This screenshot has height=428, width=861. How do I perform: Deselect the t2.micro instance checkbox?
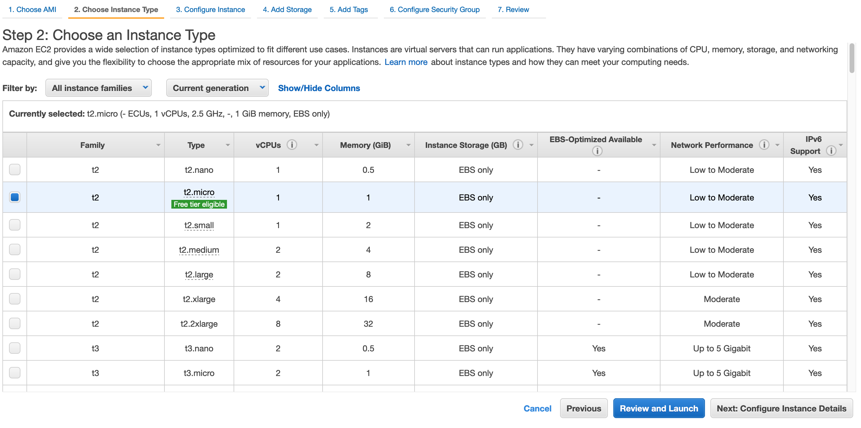point(15,197)
